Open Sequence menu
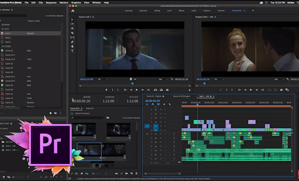Screen dimensions: 299x181 tap(51, 3)
